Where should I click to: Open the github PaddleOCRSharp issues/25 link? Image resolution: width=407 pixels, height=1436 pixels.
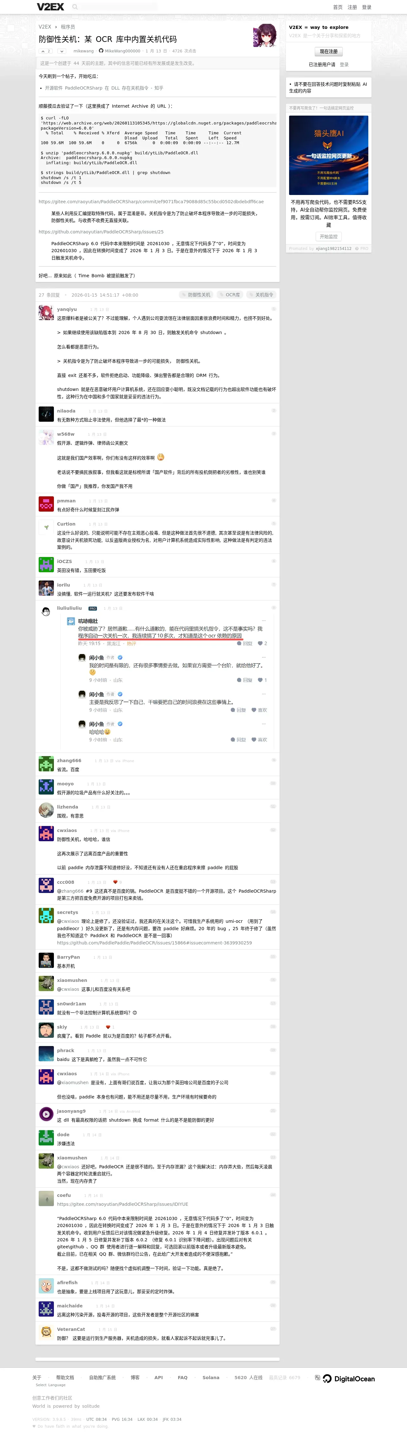click(x=101, y=232)
